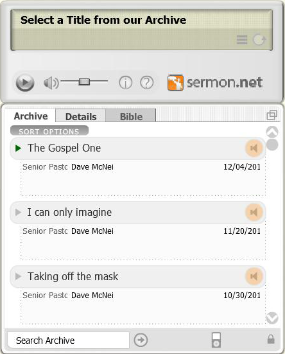Viewport: 285px width, 354px height.
Task: Switch to the Bible tab
Action: coord(131,116)
